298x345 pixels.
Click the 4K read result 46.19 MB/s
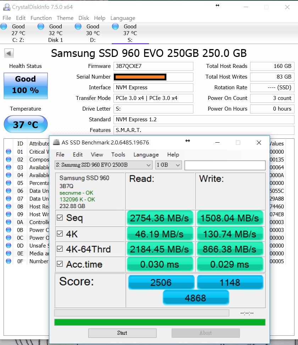(x=160, y=234)
